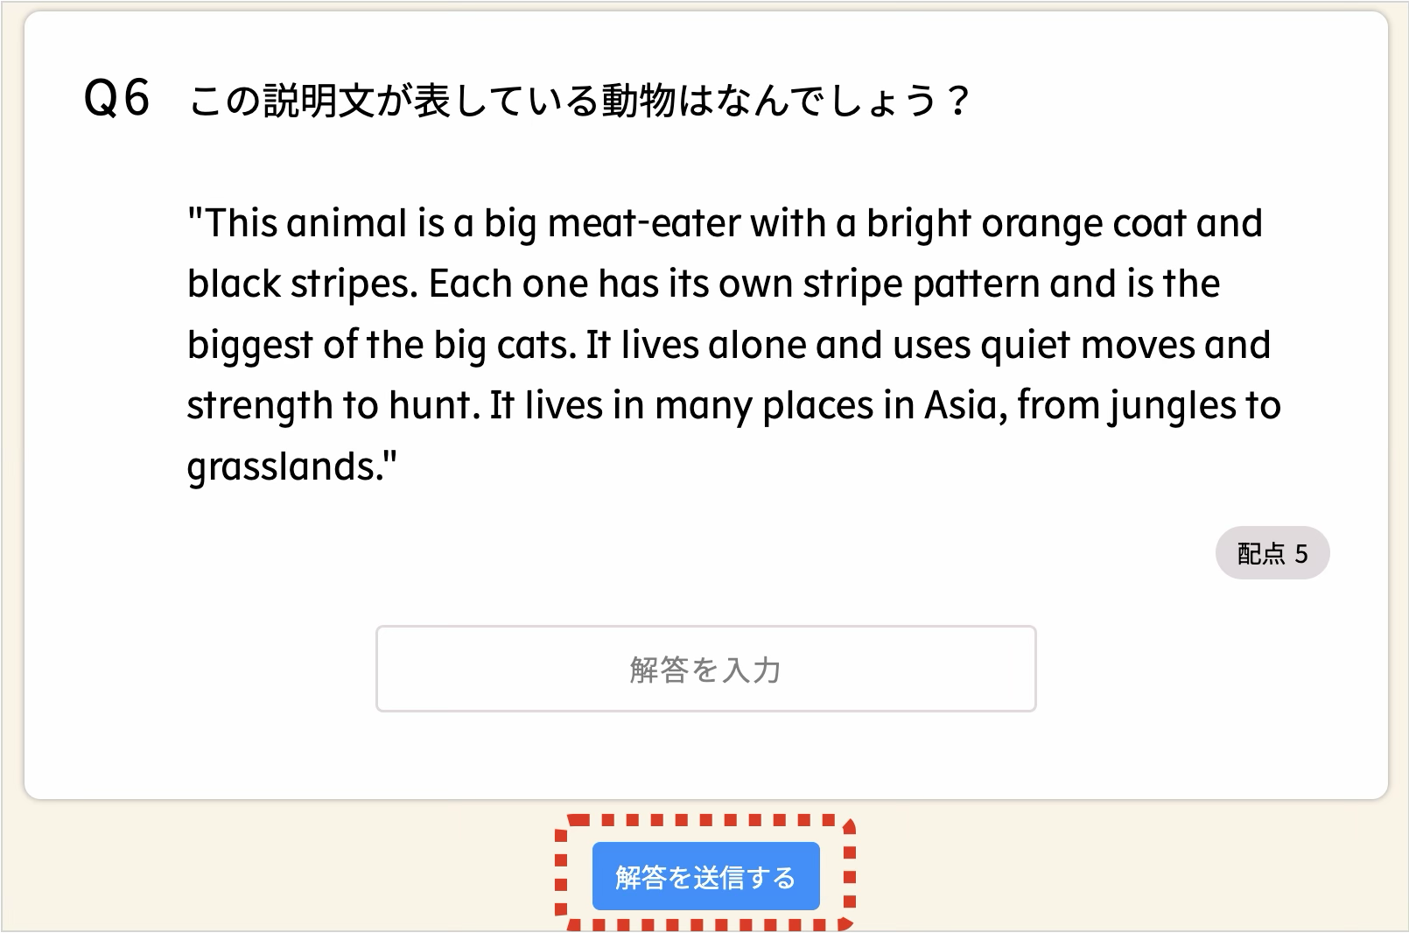Click the Japanese question heading text
1409x933 pixels.
(578, 101)
